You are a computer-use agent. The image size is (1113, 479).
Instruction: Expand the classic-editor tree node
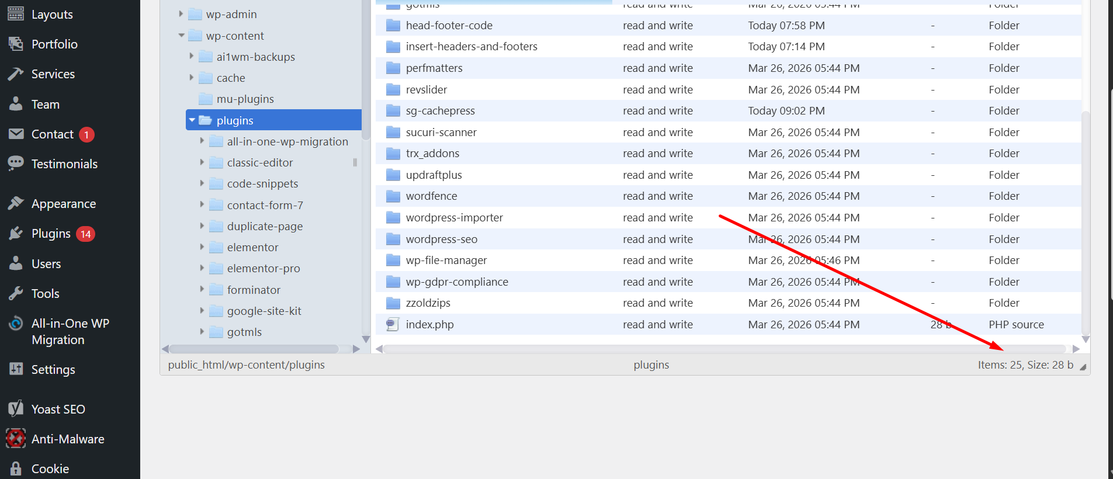pos(202,162)
